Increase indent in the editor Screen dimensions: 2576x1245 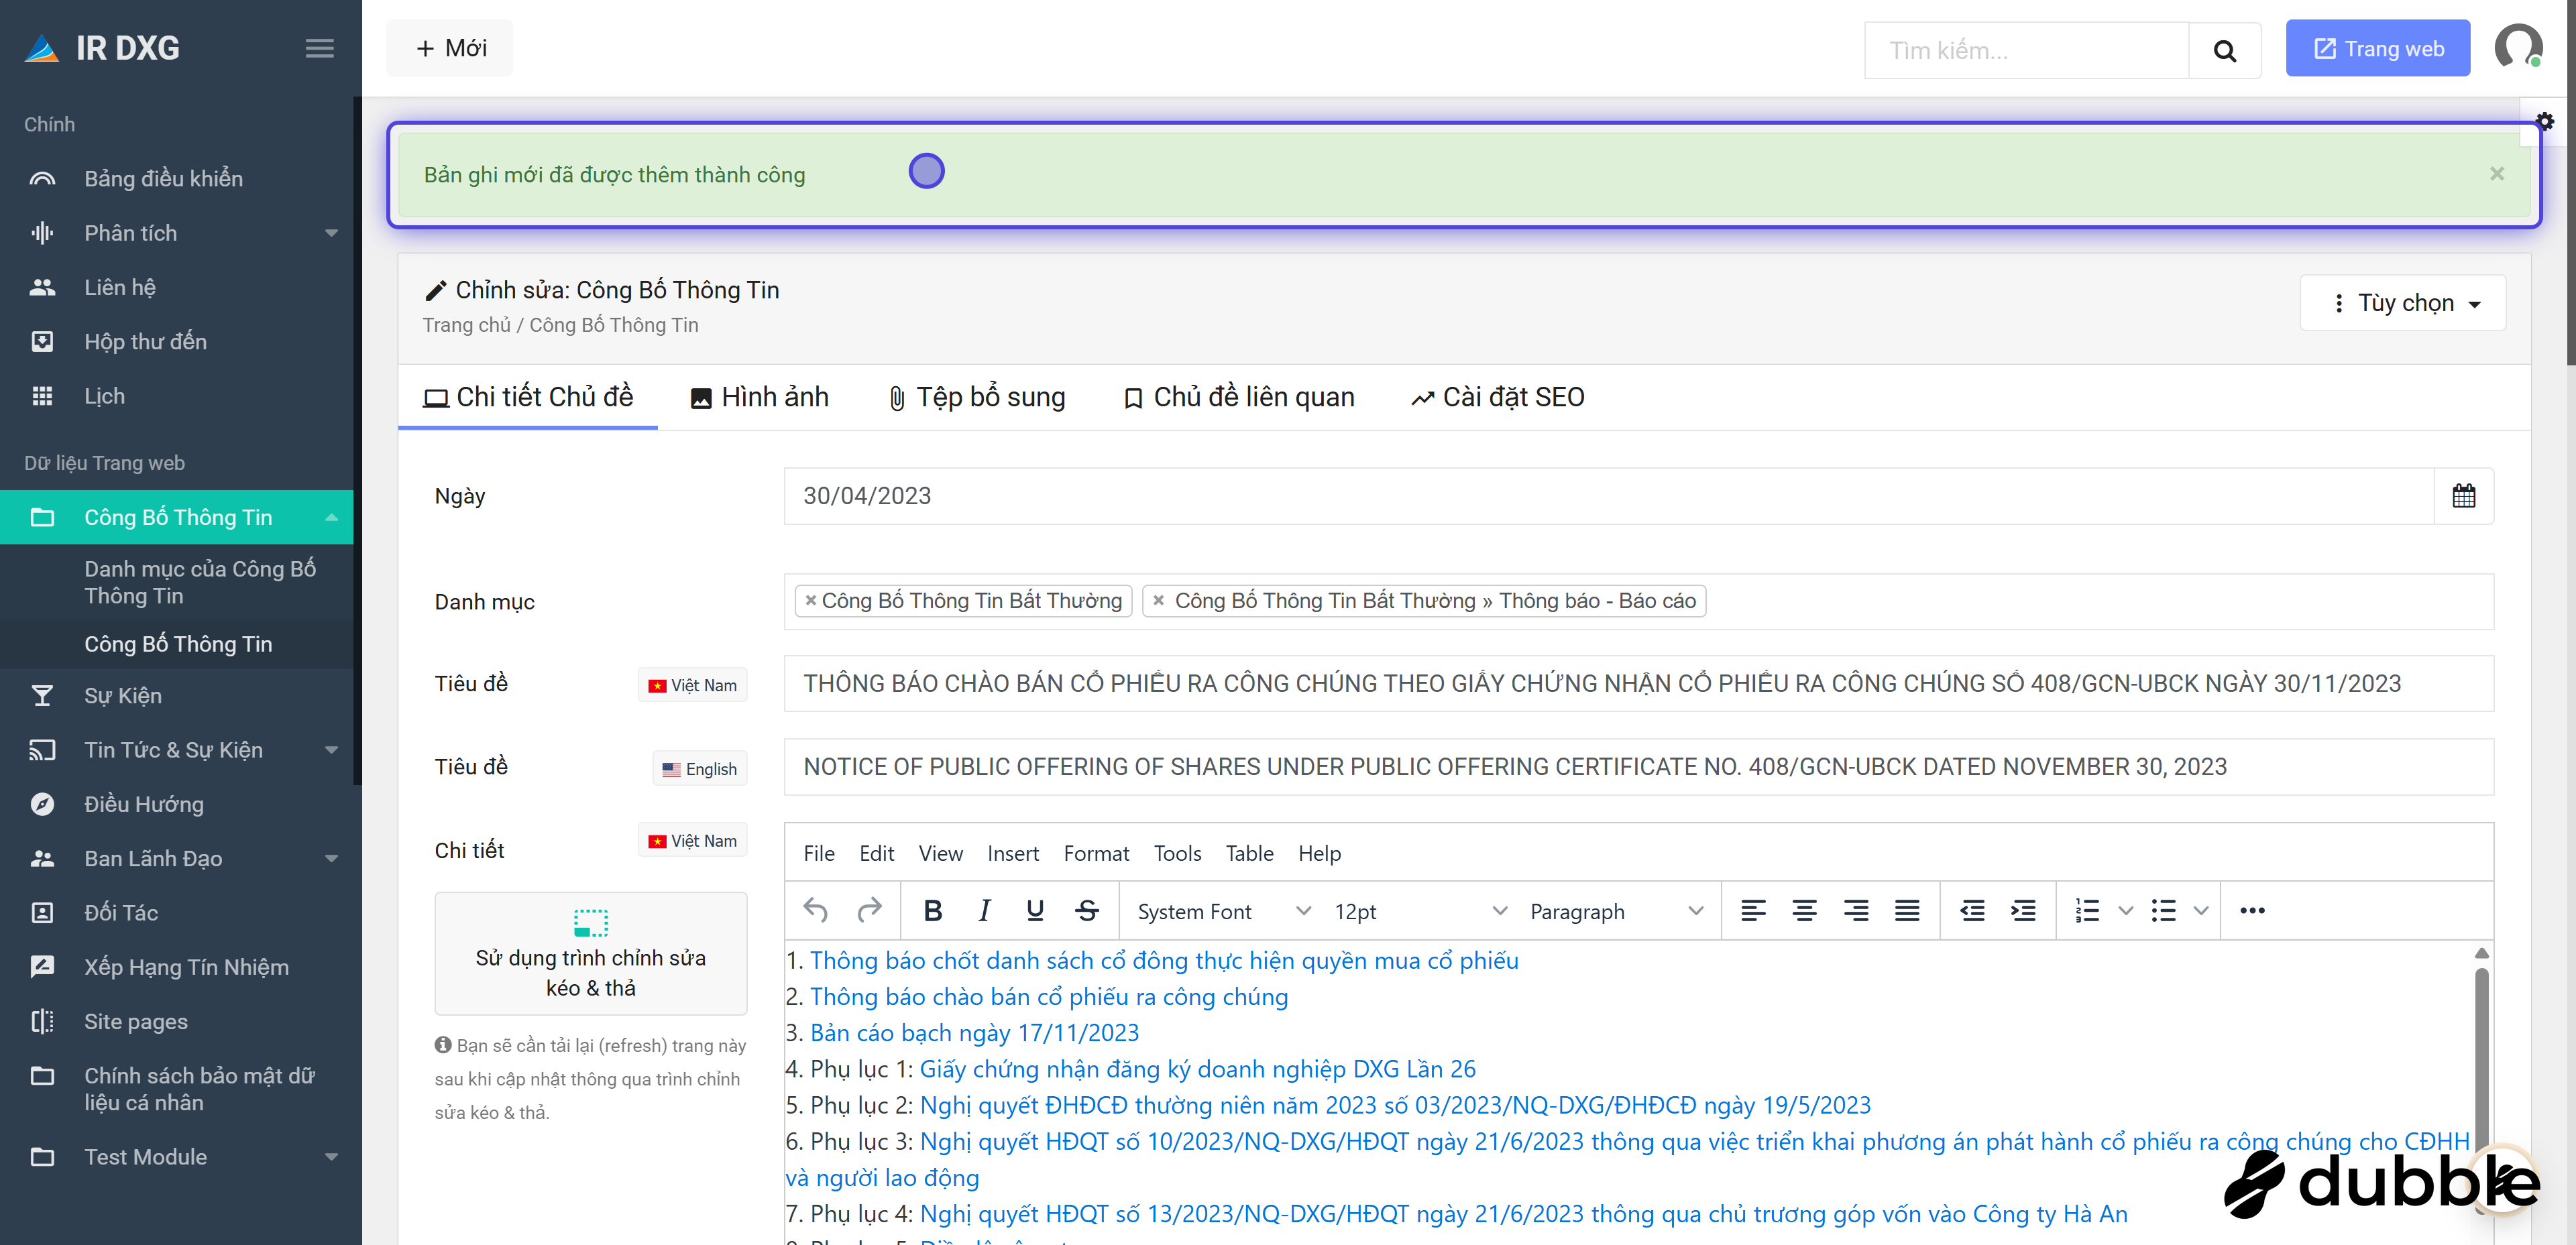pos(2023,910)
